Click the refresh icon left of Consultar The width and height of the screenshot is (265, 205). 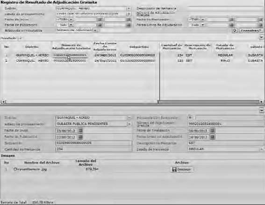coord(235,30)
